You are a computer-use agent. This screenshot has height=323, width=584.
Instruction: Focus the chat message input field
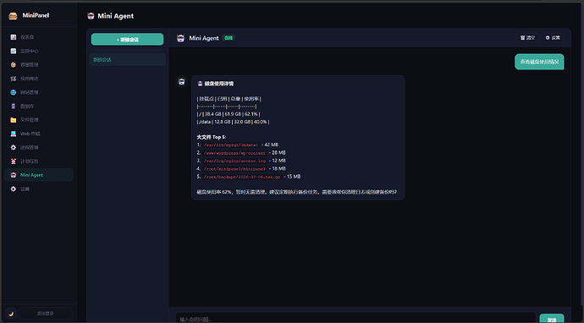coord(355,319)
